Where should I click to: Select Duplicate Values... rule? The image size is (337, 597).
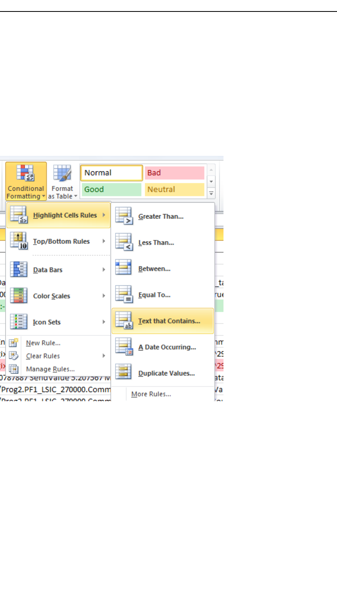tap(163, 373)
